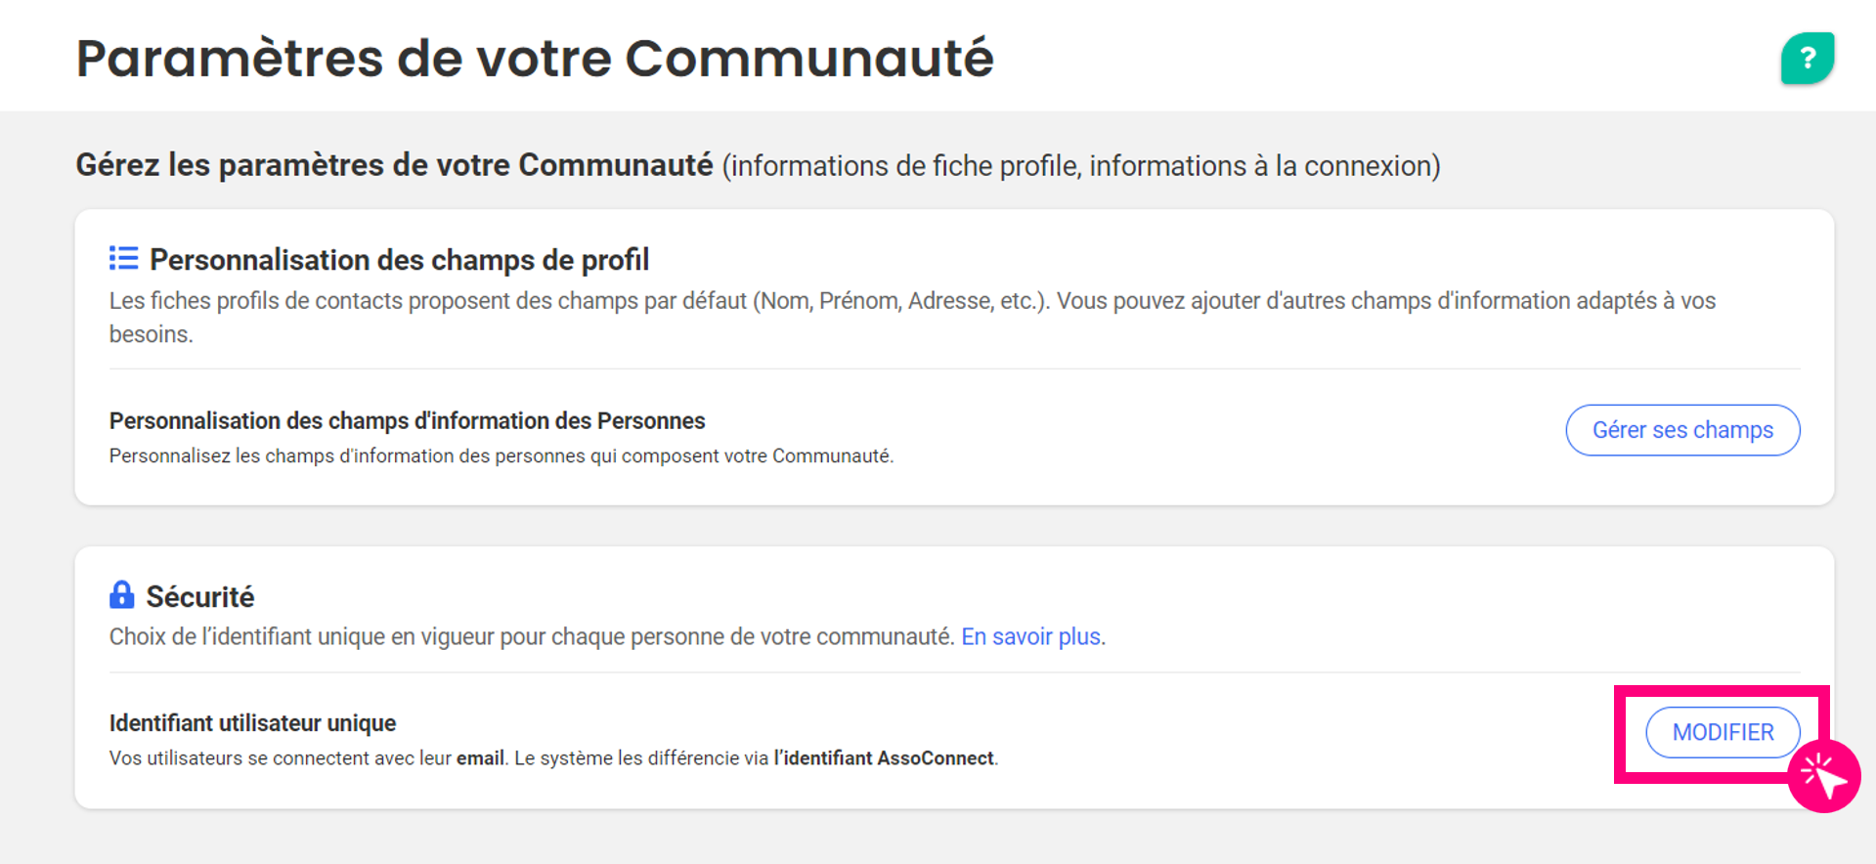Click the parenthetical "informations de fiche profile" text
Image resolution: width=1876 pixels, height=864 pixels.
tap(1080, 166)
